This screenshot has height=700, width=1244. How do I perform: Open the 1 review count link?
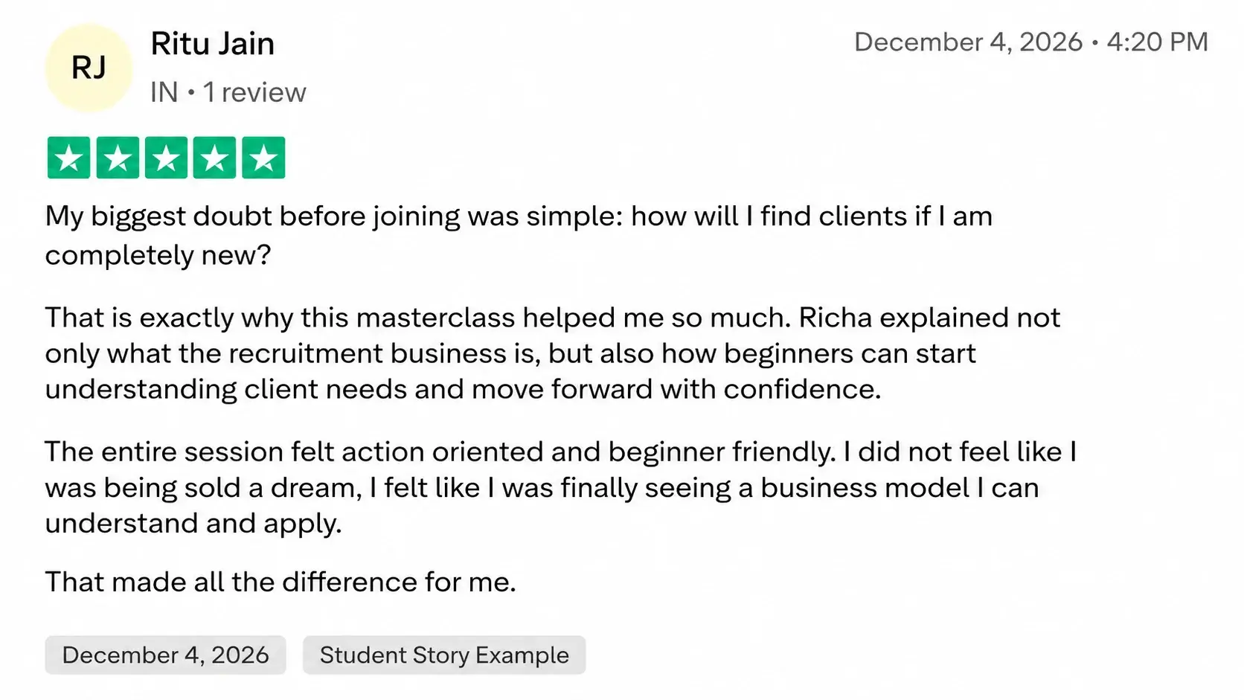point(254,92)
